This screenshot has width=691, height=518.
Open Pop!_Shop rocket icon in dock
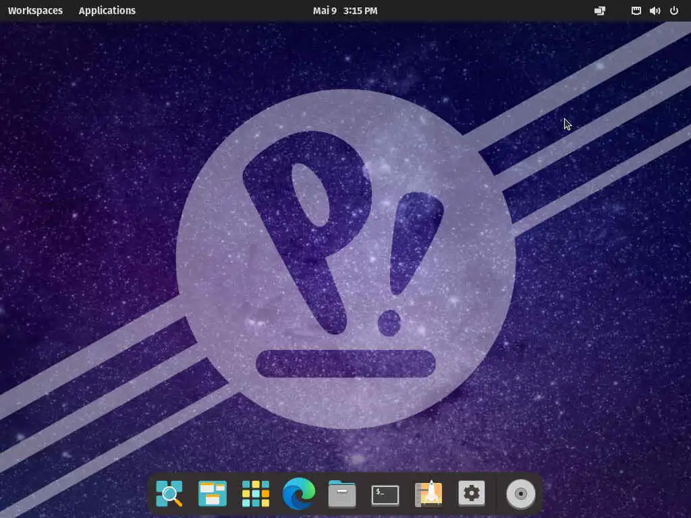pos(429,494)
